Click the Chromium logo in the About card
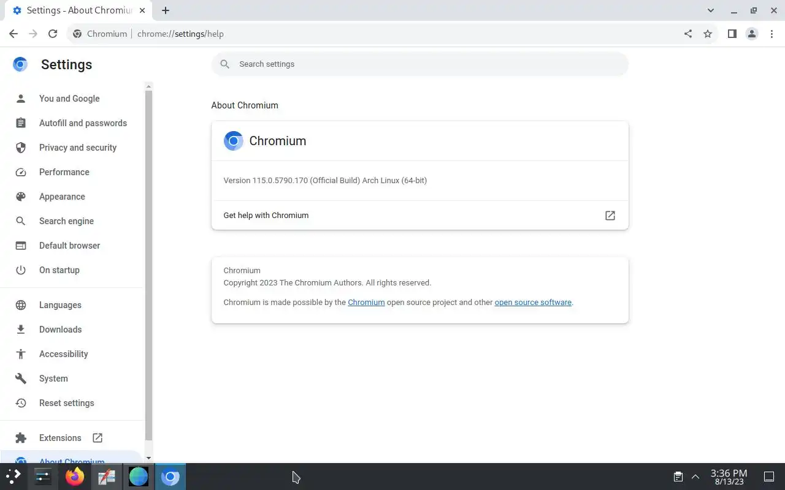Viewport: 785px width, 490px height. (233, 141)
